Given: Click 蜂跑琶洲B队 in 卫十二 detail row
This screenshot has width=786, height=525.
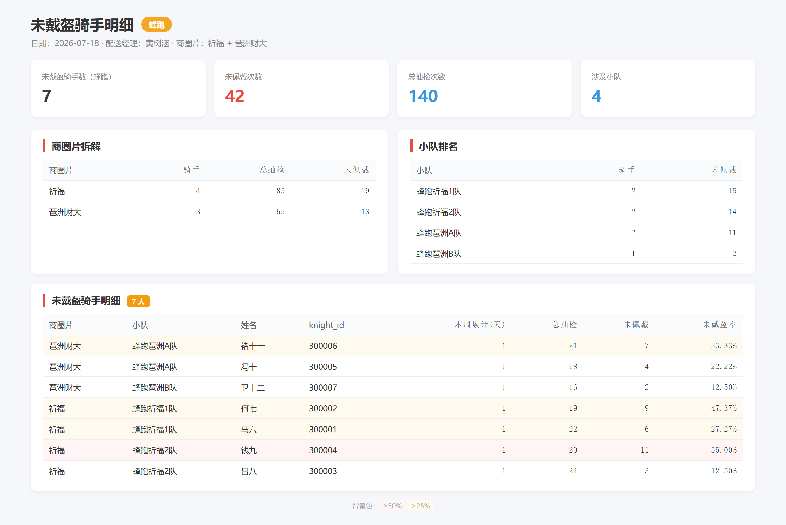Looking at the screenshot, I should (155, 388).
